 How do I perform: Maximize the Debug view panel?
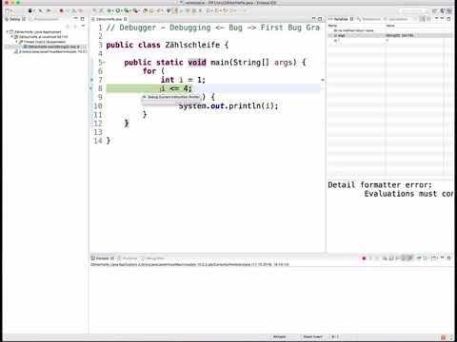[x=82, y=19]
